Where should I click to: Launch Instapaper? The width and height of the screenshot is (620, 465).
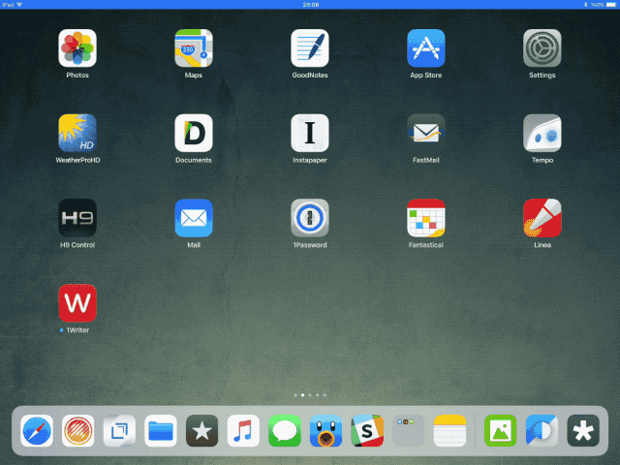(x=310, y=134)
